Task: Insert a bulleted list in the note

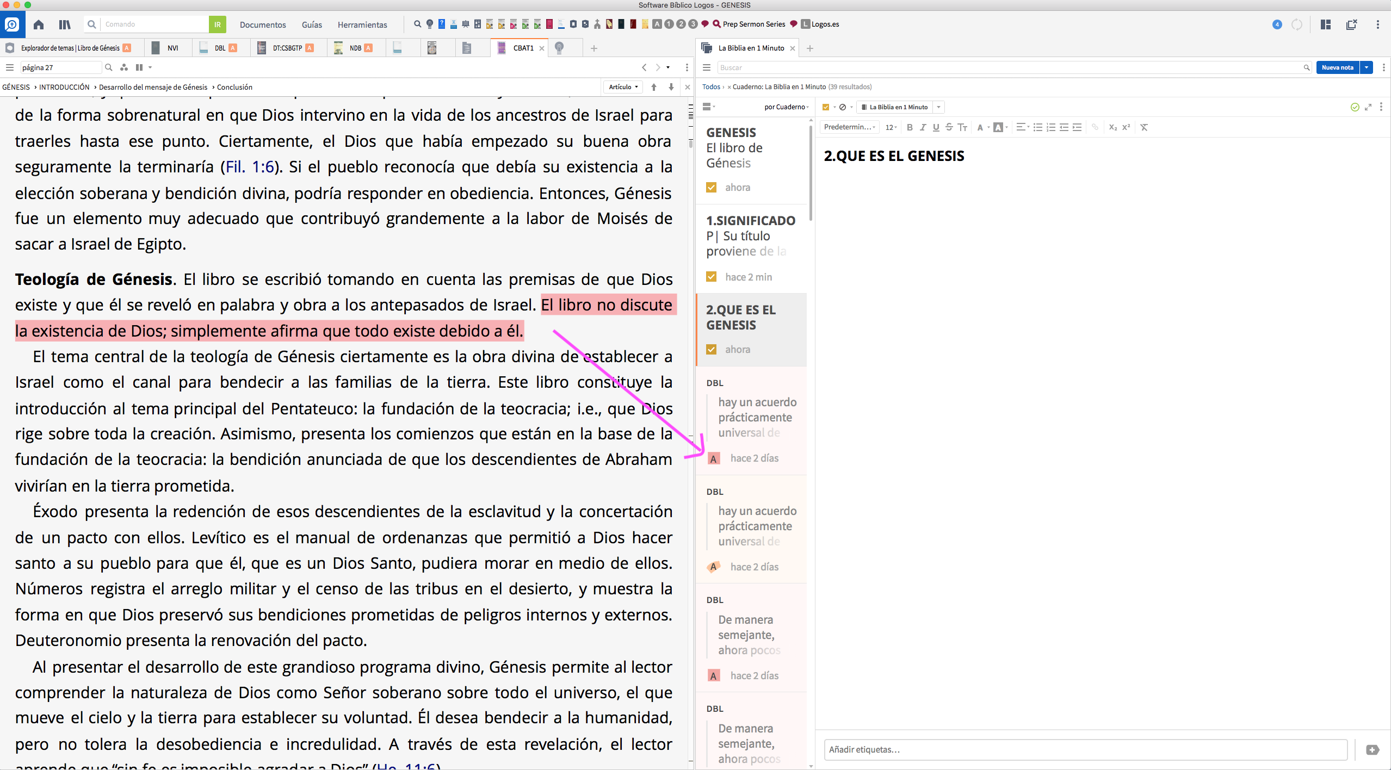Action: click(x=1037, y=127)
